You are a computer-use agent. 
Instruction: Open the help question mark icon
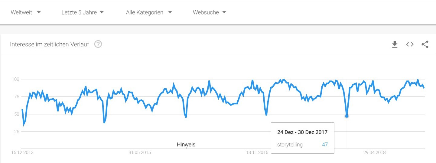(x=98, y=44)
